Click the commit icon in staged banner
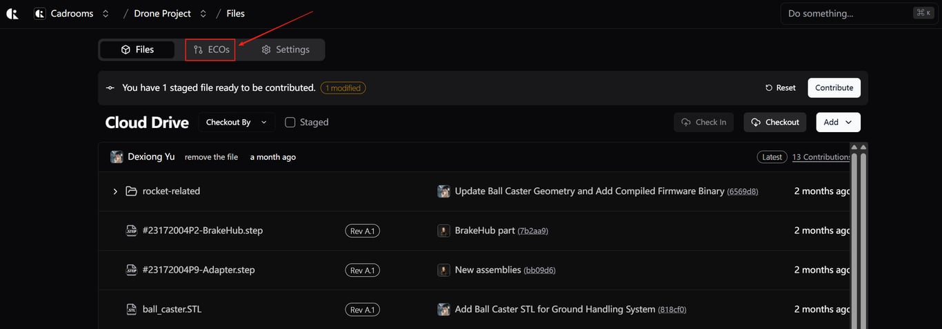This screenshot has height=329, width=942. click(110, 88)
